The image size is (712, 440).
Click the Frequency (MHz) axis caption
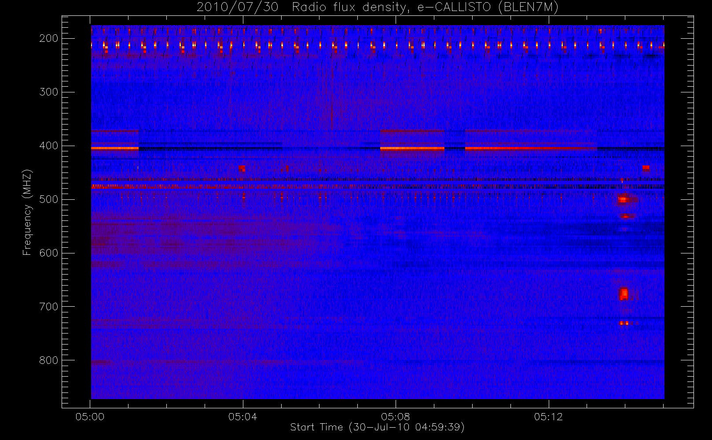27,212
